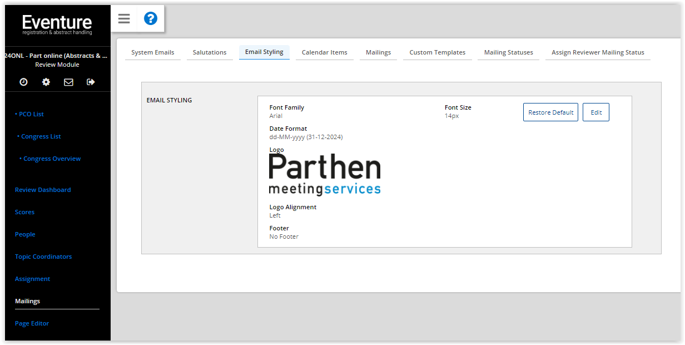The width and height of the screenshot is (685, 345).
Task: Switch to the System Emails tab
Action: pyautogui.click(x=153, y=52)
